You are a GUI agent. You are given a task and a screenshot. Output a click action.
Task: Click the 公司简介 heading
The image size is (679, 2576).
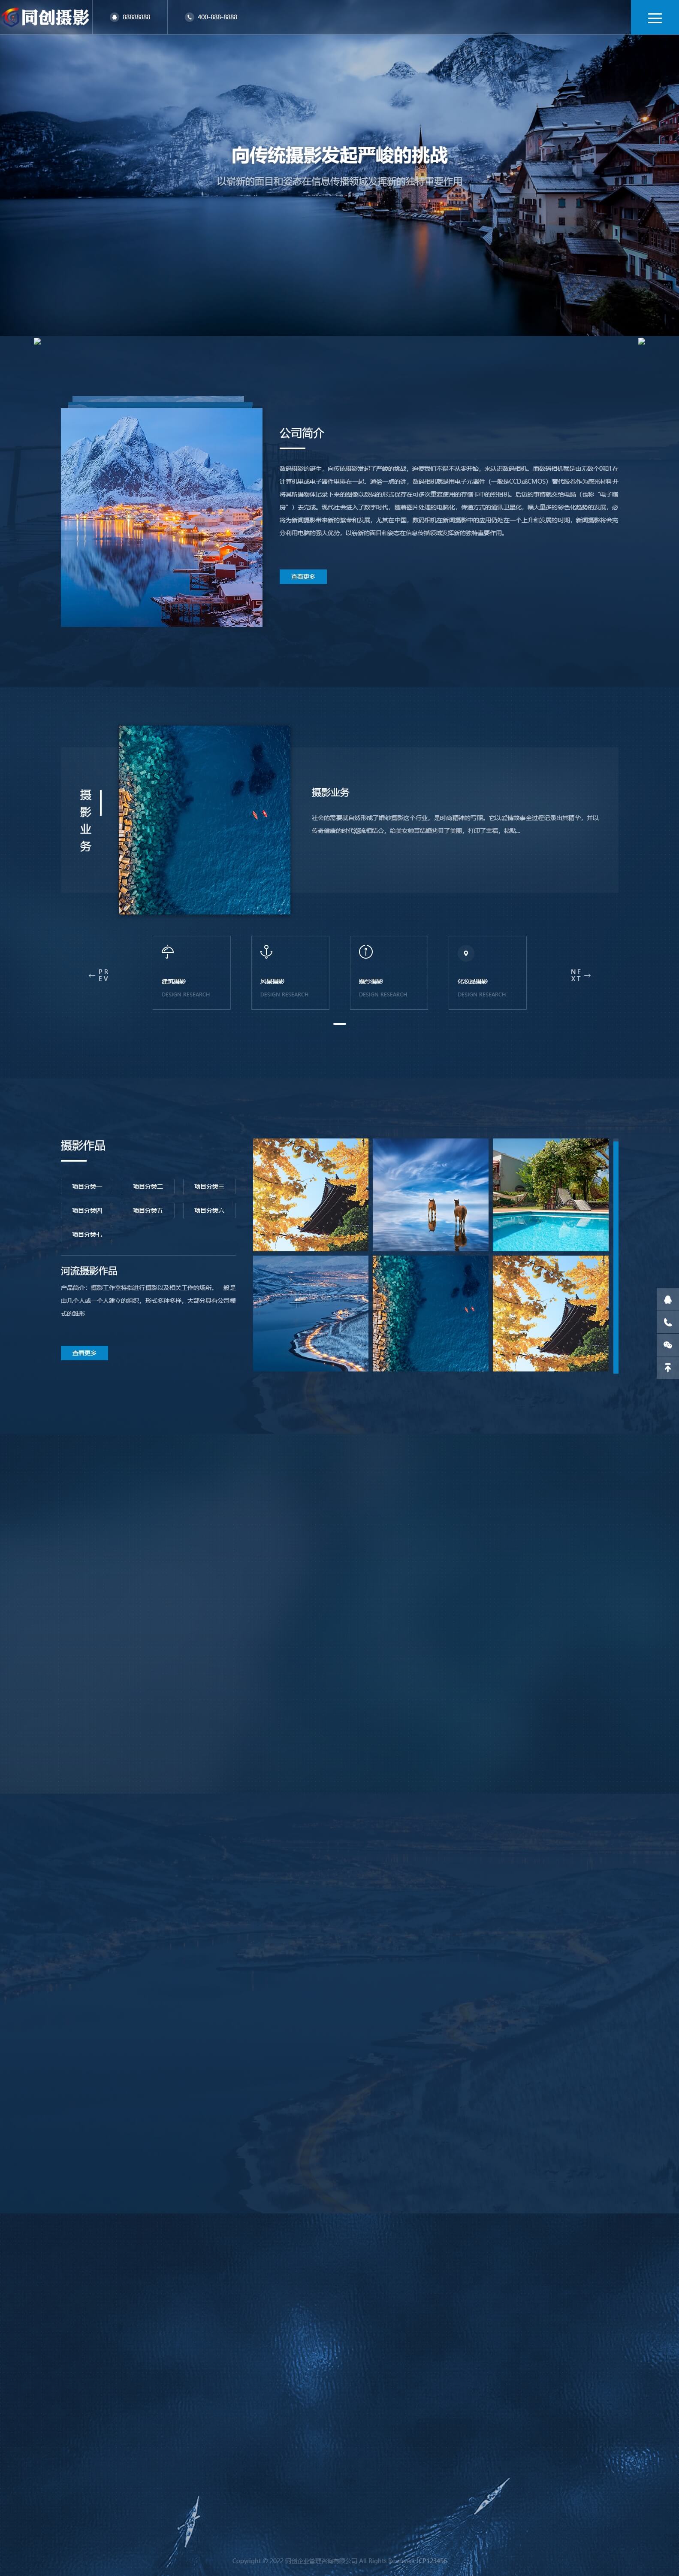pyautogui.click(x=302, y=433)
